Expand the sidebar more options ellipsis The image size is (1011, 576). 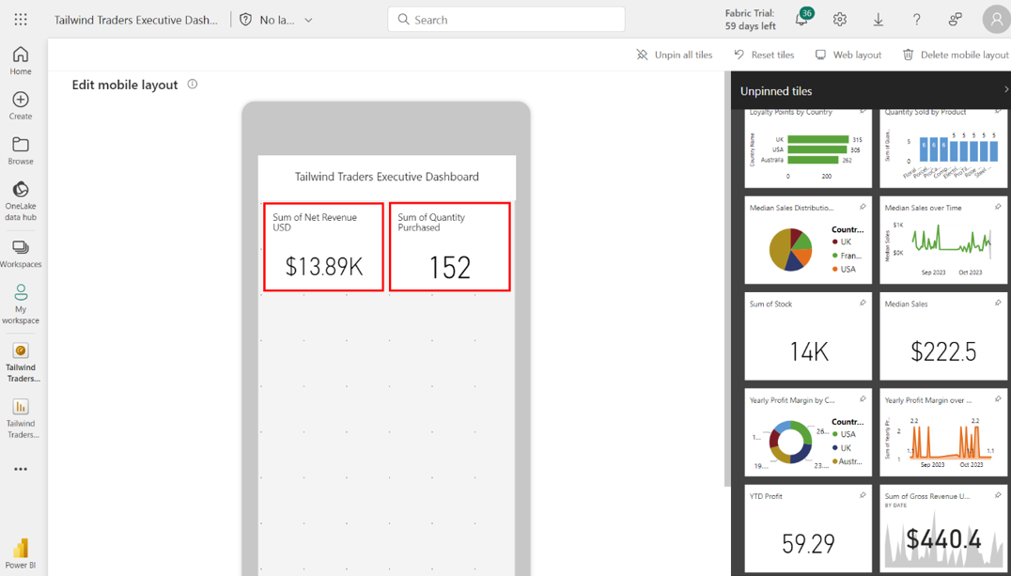tap(21, 469)
